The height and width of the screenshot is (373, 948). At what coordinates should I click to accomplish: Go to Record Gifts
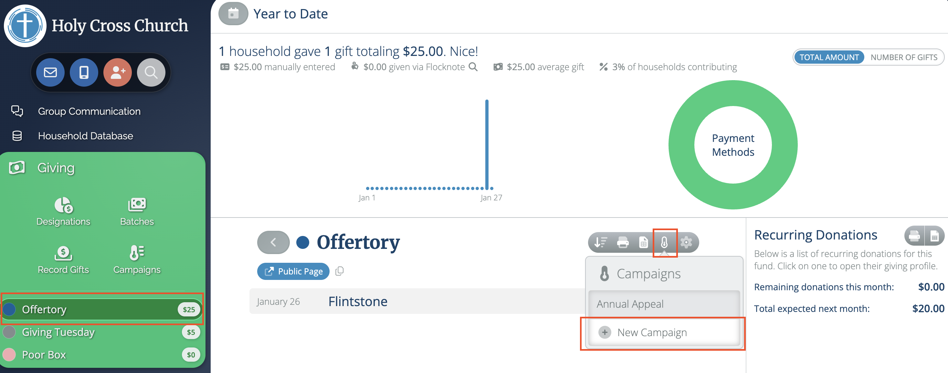click(x=63, y=260)
